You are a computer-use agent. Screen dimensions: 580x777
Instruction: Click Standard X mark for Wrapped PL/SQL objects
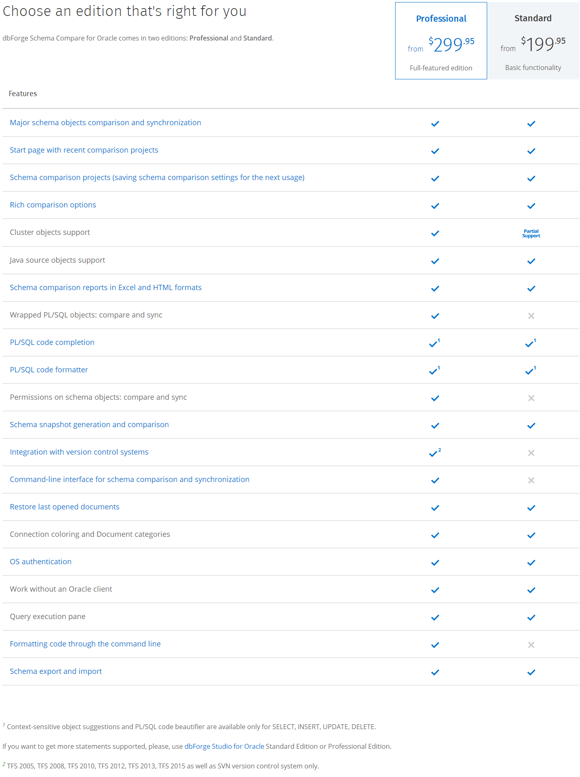point(531,315)
